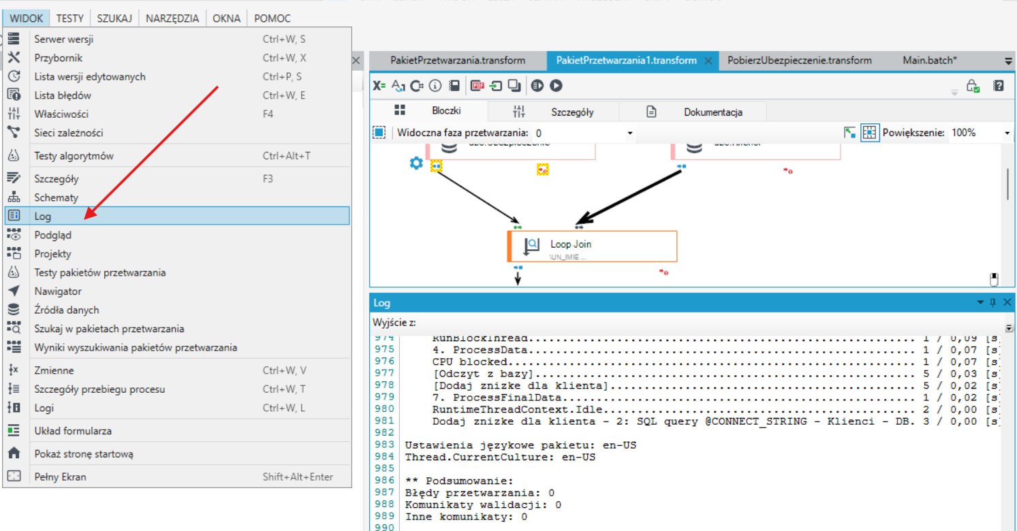Open the document tabs overflow list
The image size is (1017, 531).
point(1009,61)
